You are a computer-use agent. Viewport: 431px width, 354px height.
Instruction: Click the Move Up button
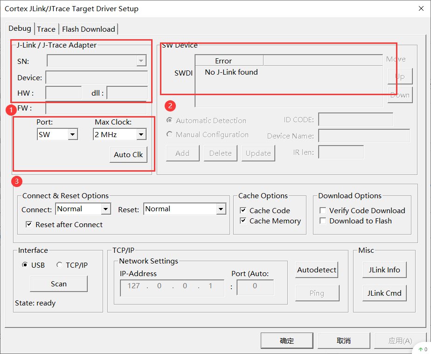(400, 76)
